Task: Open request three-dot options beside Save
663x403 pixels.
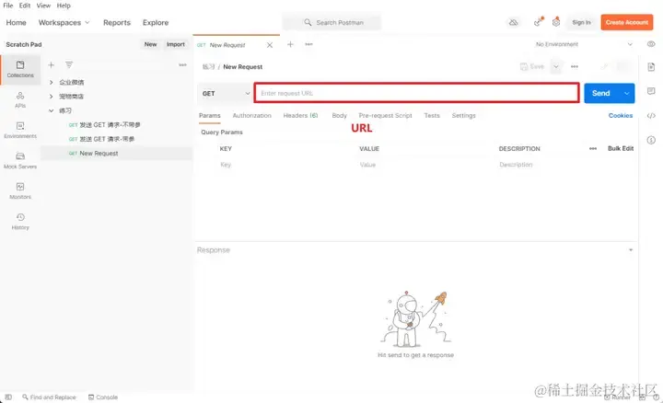Action: [575, 66]
